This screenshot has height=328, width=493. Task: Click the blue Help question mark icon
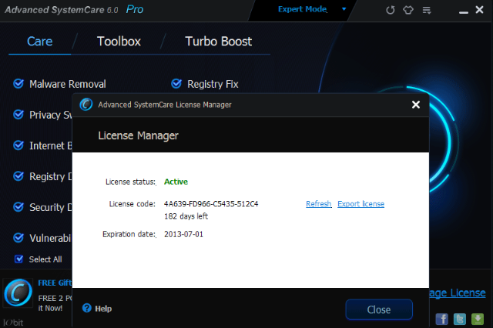tap(87, 308)
